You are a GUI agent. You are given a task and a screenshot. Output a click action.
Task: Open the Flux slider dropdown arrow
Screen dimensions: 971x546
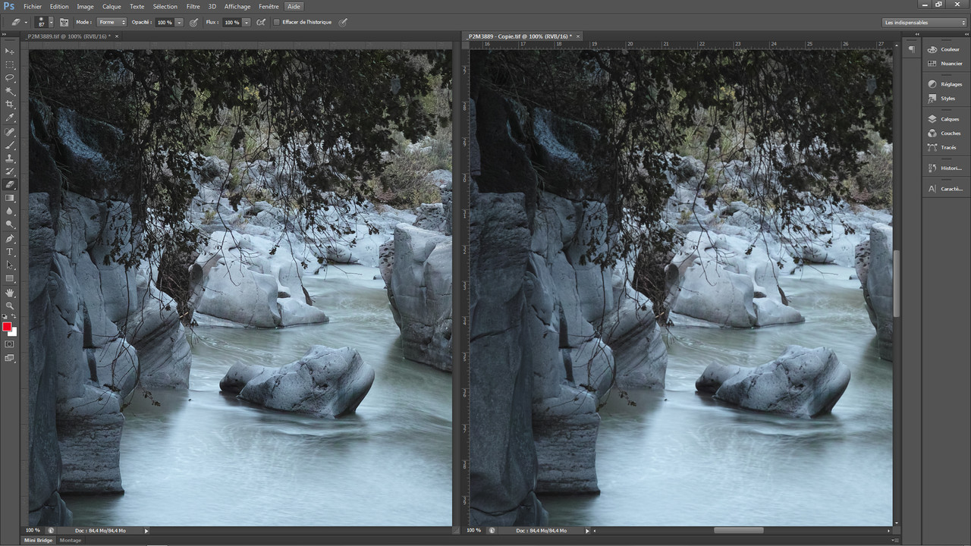(x=247, y=22)
